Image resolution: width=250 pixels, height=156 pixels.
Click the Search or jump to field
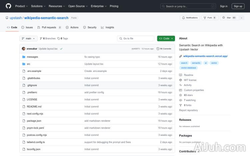[188, 6]
